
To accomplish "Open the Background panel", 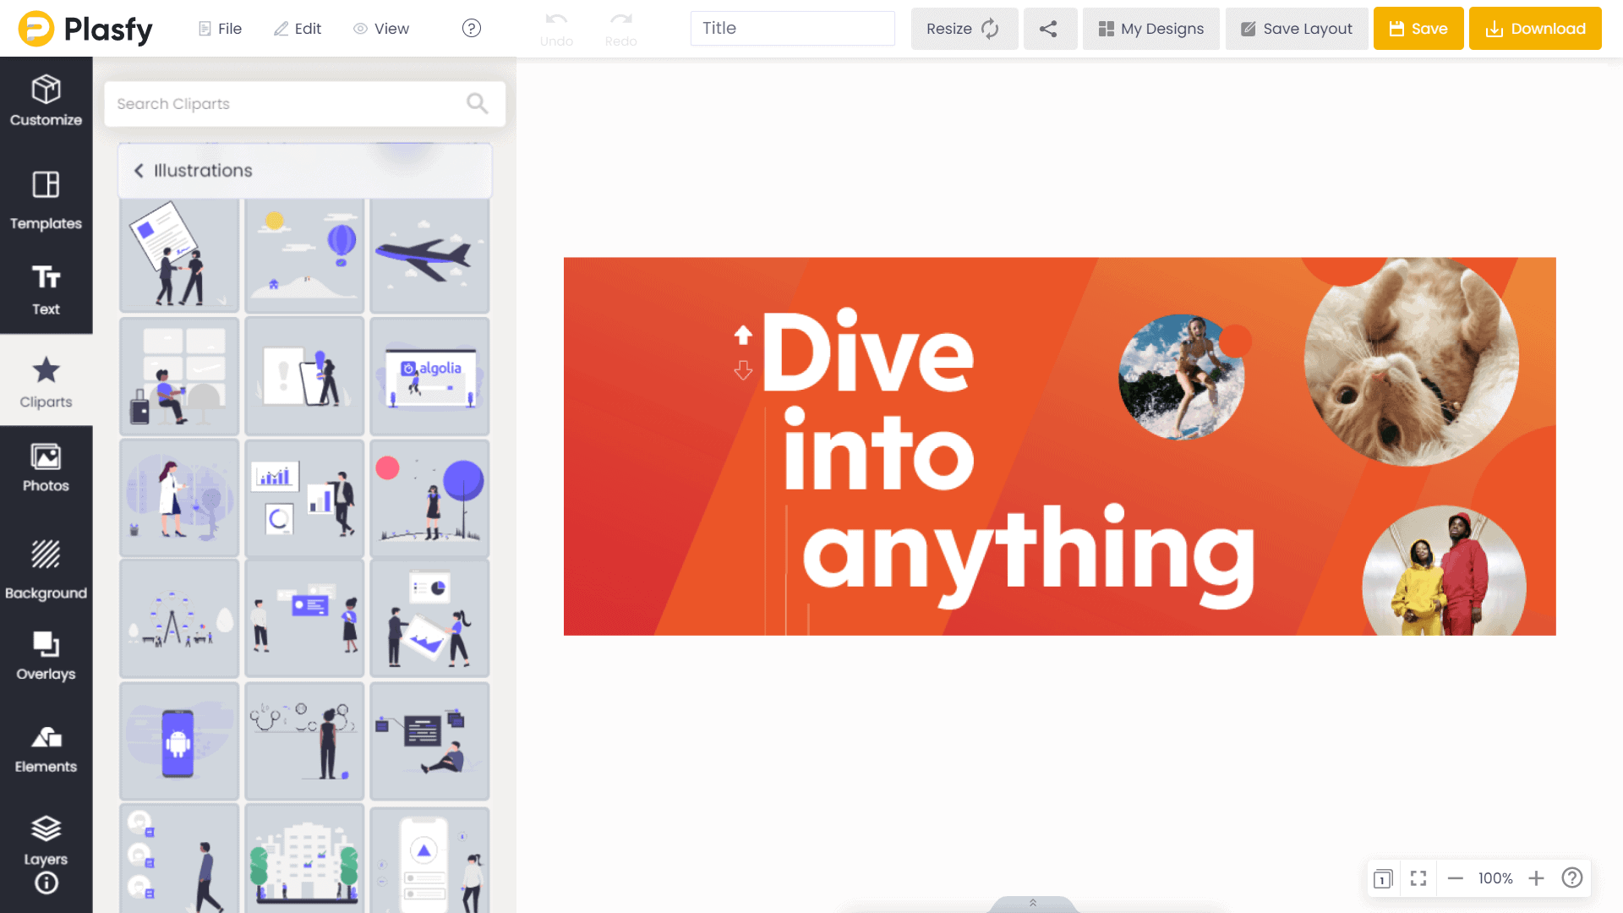I will pos(46,569).
